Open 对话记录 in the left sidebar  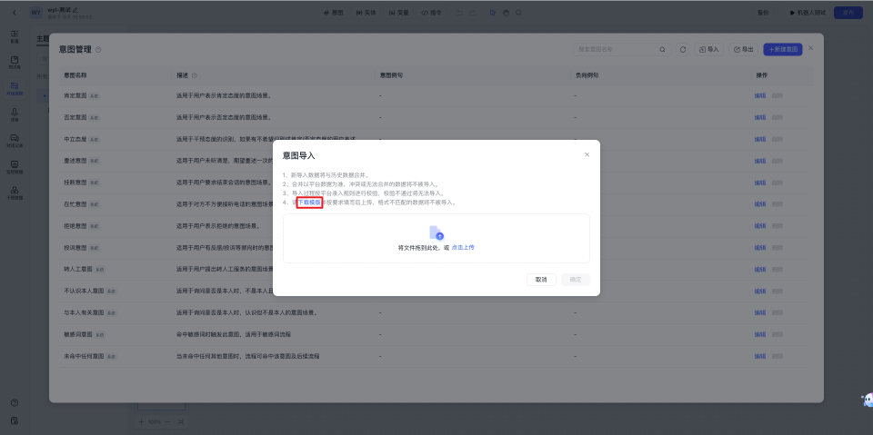point(15,140)
